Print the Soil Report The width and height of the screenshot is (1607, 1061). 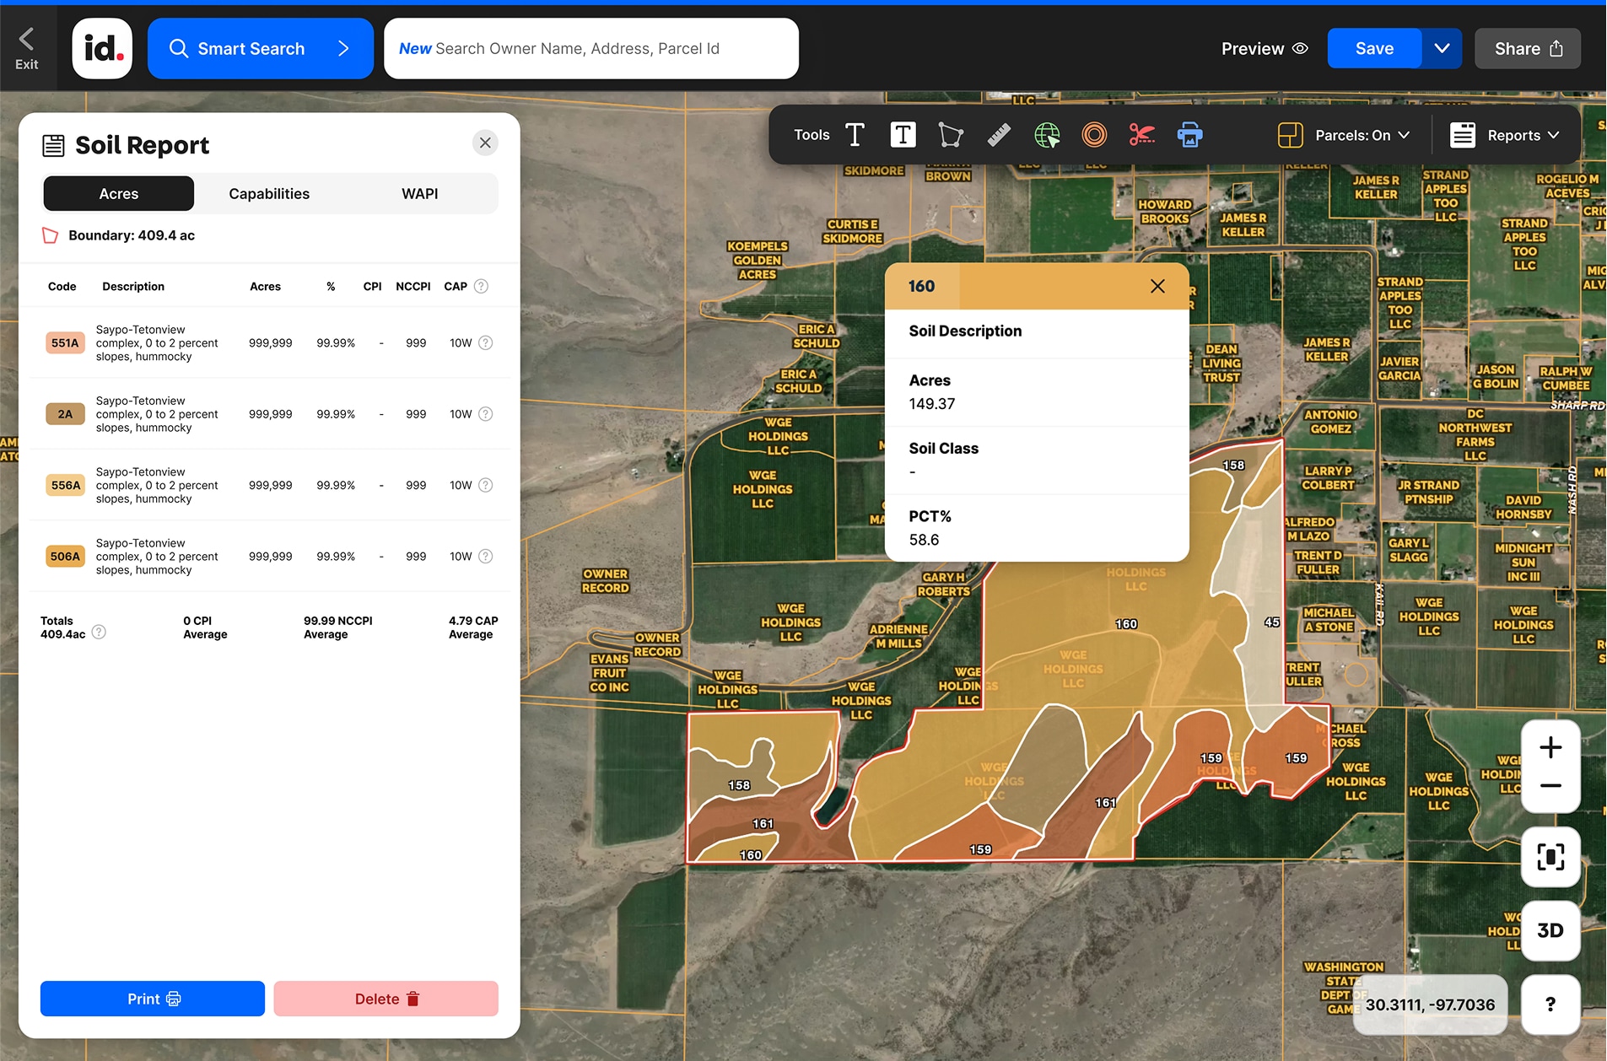point(152,998)
